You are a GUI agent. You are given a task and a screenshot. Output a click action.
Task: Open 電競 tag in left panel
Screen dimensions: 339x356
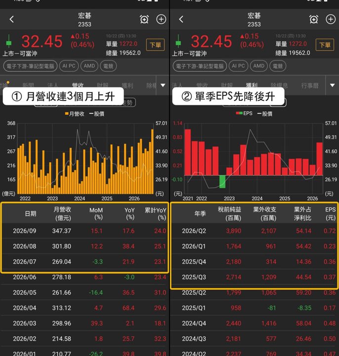coord(108,66)
